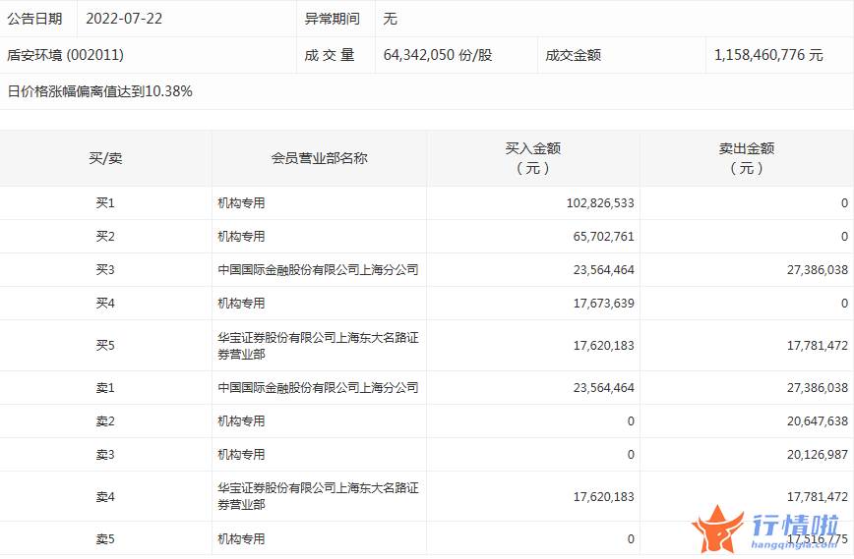The image size is (854, 559).
Task: Click 机构专用 in the 卖2 row
Action: click(x=241, y=420)
